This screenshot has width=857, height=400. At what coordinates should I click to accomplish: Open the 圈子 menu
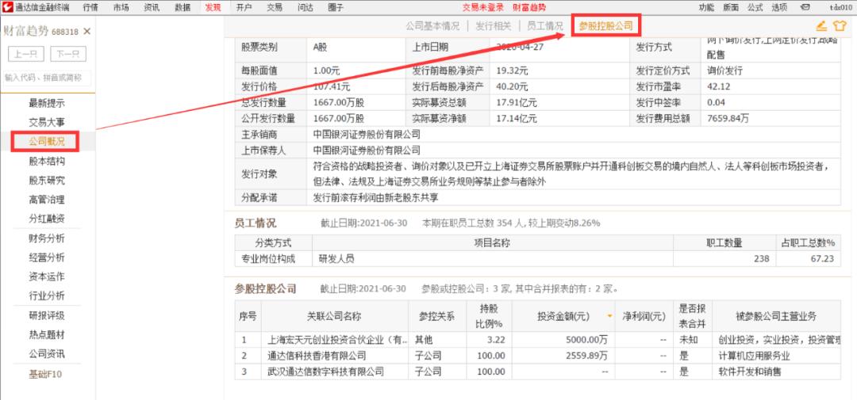(336, 7)
